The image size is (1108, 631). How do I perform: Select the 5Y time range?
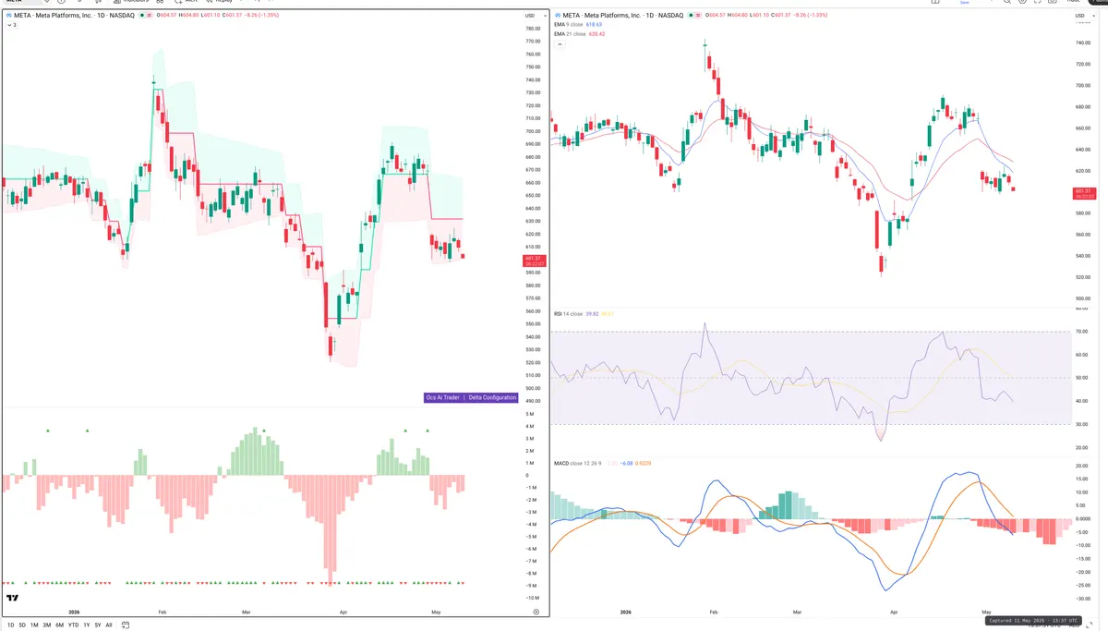click(98, 625)
